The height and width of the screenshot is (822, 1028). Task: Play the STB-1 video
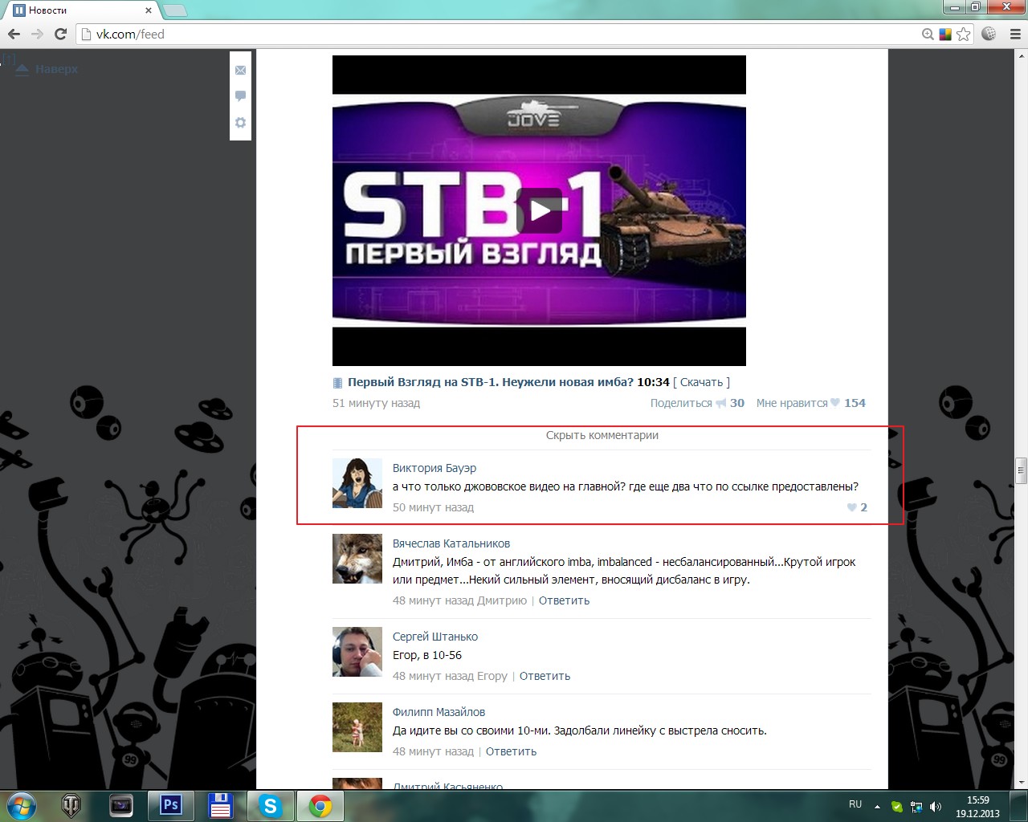click(x=540, y=210)
